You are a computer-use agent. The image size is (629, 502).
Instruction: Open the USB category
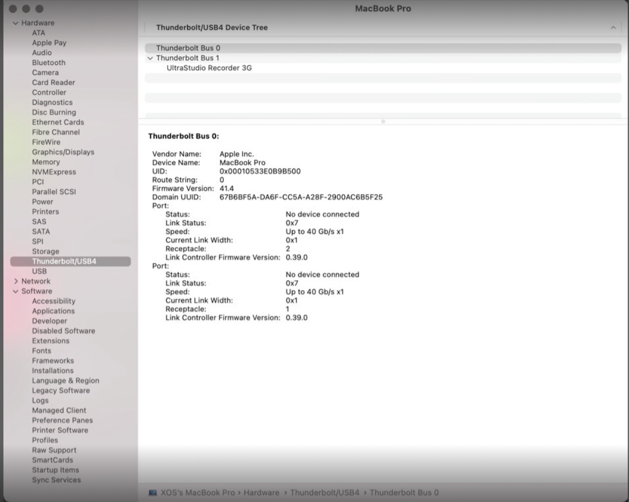39,271
